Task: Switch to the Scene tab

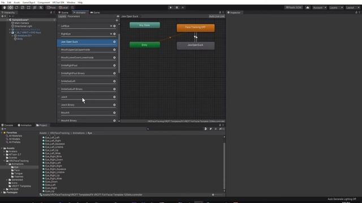Action: coord(63,12)
